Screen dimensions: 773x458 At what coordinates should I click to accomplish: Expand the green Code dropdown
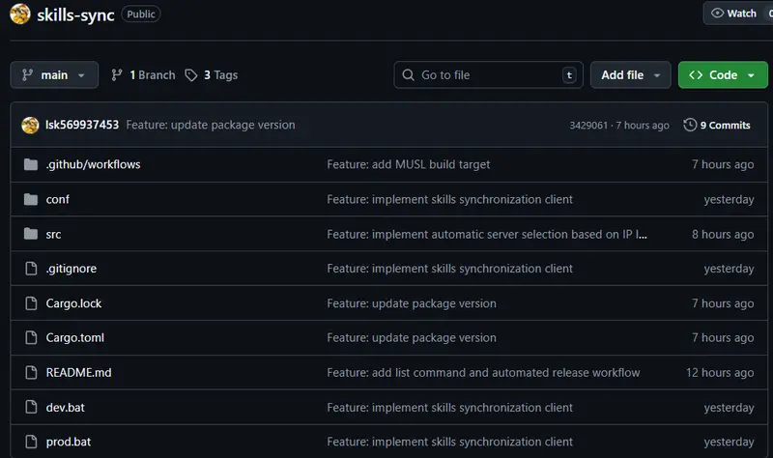coord(722,75)
